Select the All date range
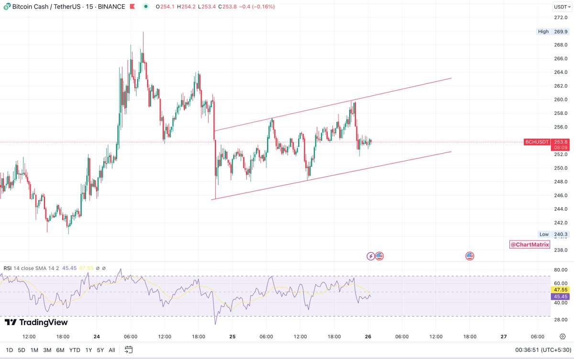This screenshot has width=574, height=359. [111, 350]
